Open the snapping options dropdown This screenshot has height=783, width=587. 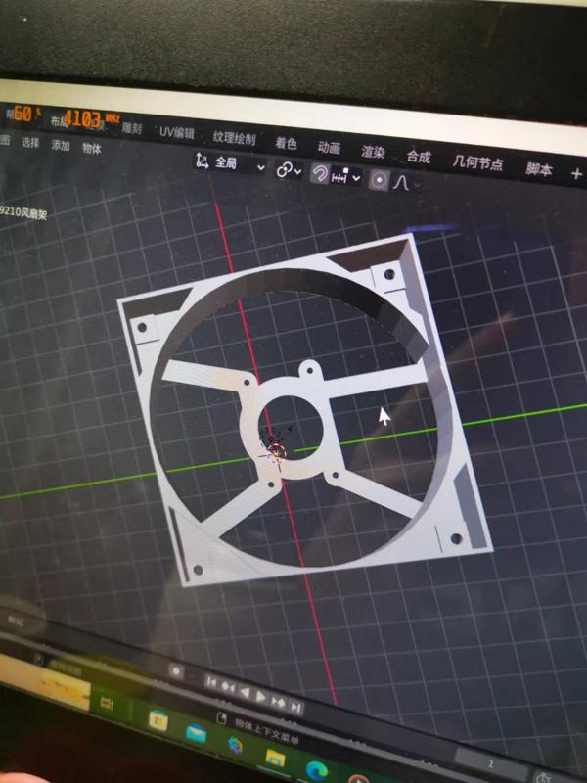(346, 177)
